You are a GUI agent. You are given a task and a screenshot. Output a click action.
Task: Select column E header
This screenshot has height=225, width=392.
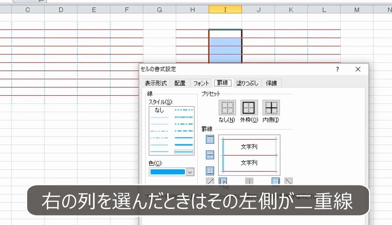coord(94,10)
